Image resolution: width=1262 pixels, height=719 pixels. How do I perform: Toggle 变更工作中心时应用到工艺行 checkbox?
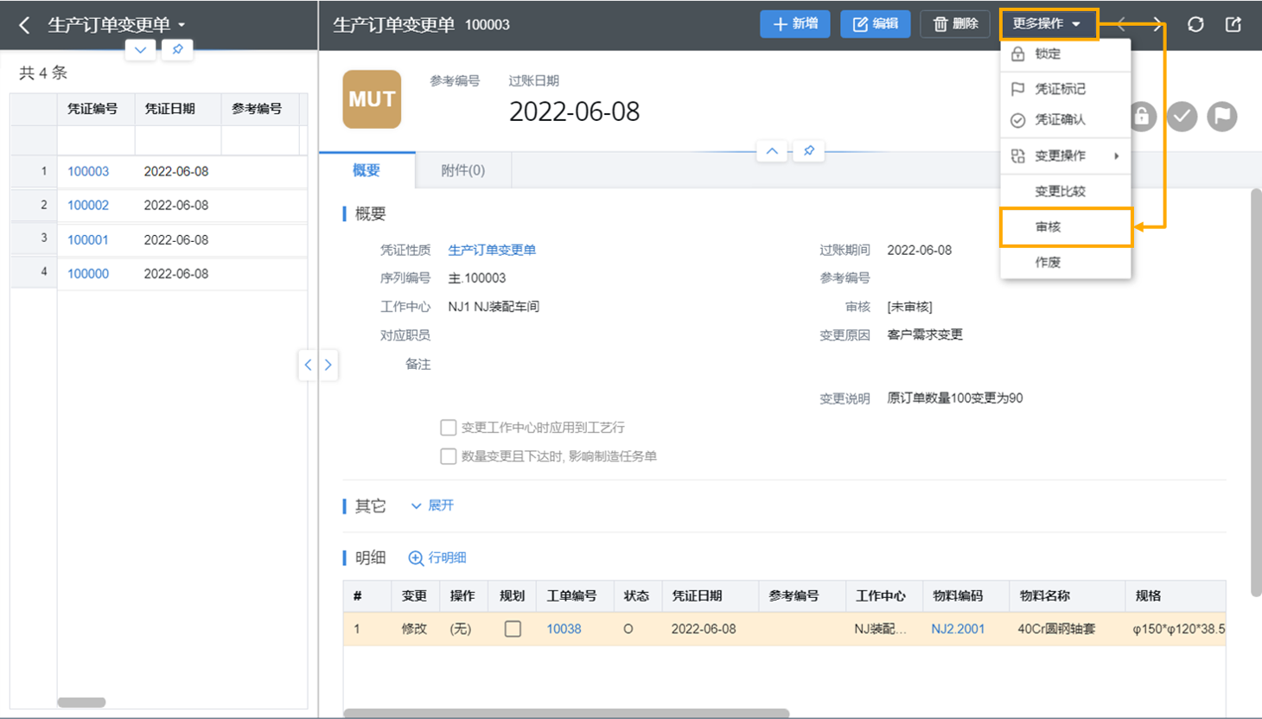point(448,427)
